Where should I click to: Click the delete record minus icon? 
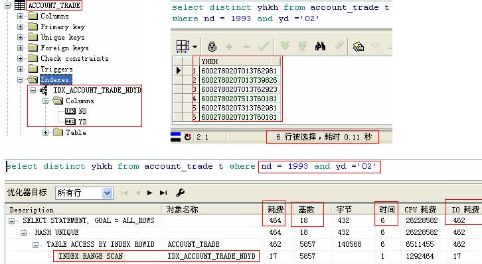click(x=246, y=47)
